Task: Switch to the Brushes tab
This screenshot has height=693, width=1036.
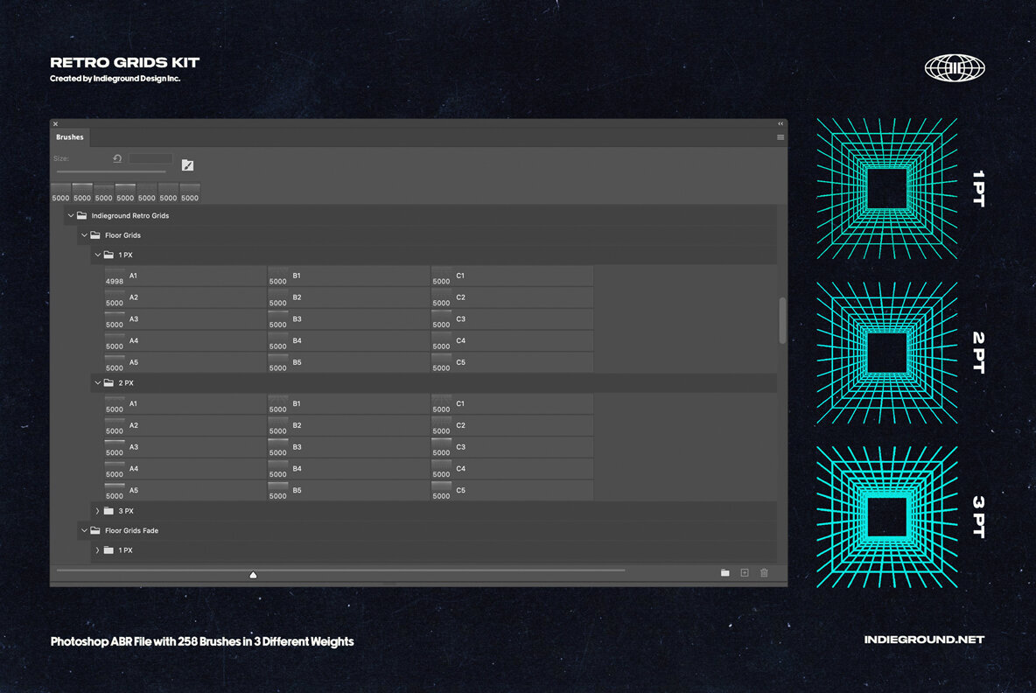Action: pos(69,137)
